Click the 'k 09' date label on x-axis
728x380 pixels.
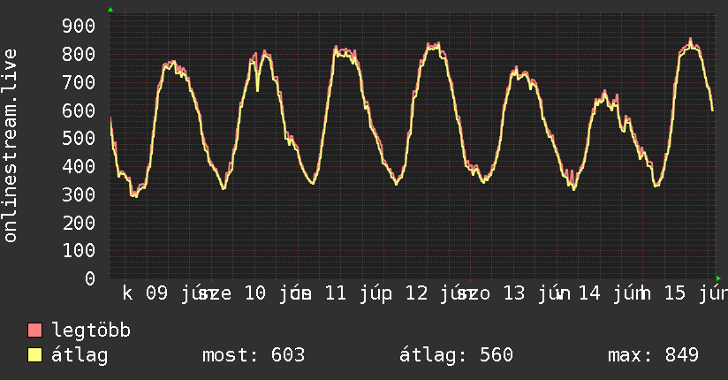click(145, 293)
